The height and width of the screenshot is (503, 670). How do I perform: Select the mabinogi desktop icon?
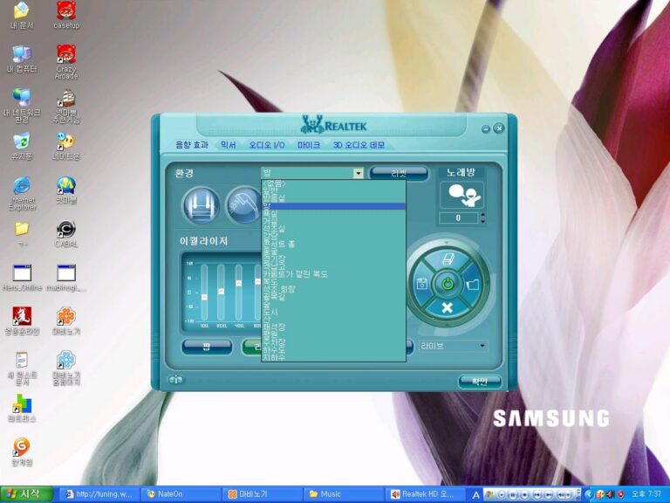pyautogui.click(x=66, y=278)
